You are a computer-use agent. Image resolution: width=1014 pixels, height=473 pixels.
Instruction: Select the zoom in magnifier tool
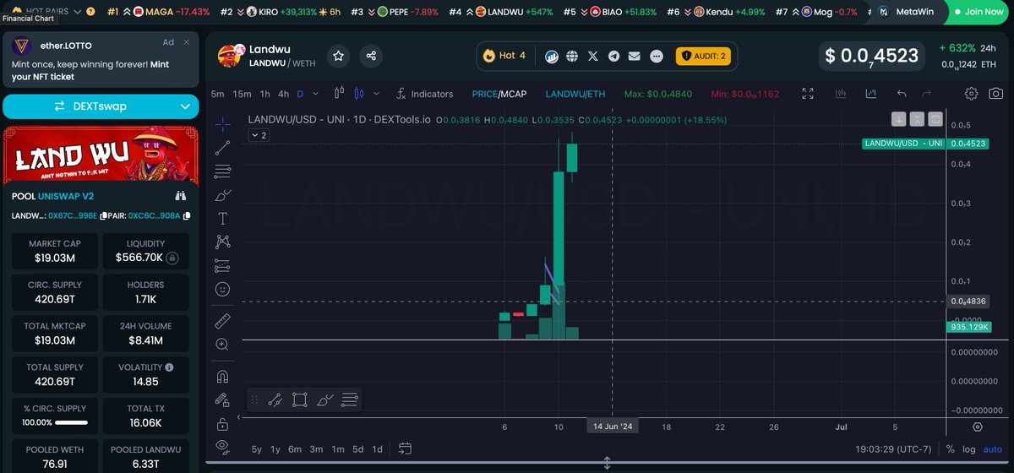(223, 345)
